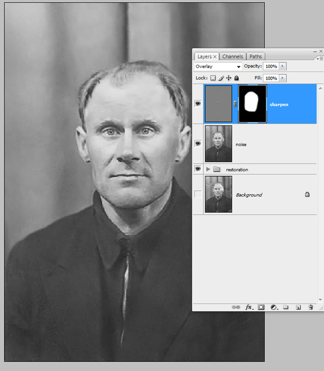The image size is (324, 371).
Task: Delete layer with the trash icon
Action: [x=311, y=307]
